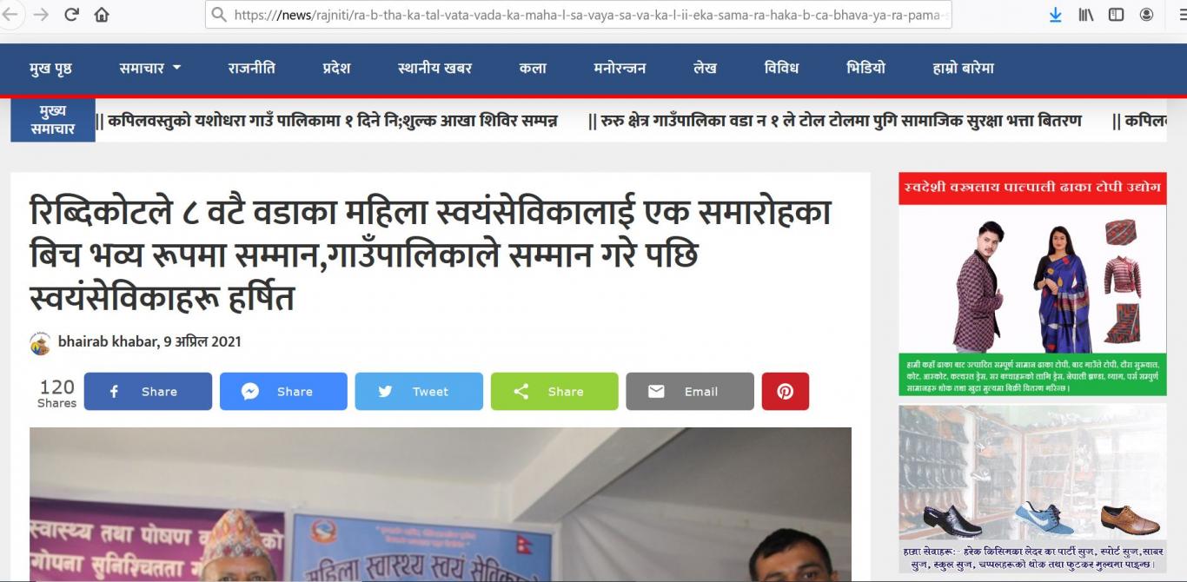Screen dimensions: 1187x582
Task: Tweet this article on Twitter
Action: [419, 392]
